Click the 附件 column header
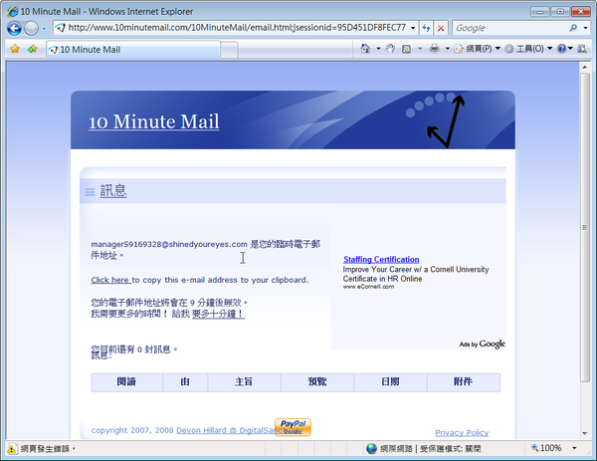 tap(464, 382)
